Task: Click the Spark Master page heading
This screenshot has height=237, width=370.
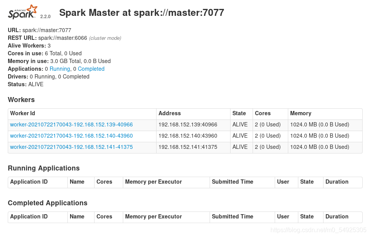Action: (x=141, y=13)
